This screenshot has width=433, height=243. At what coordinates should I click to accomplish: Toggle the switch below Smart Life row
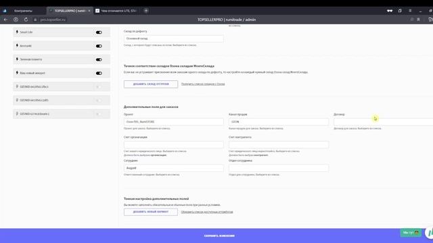(99, 46)
